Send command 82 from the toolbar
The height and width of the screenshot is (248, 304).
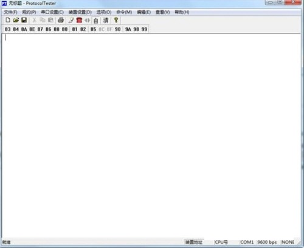(x=83, y=29)
